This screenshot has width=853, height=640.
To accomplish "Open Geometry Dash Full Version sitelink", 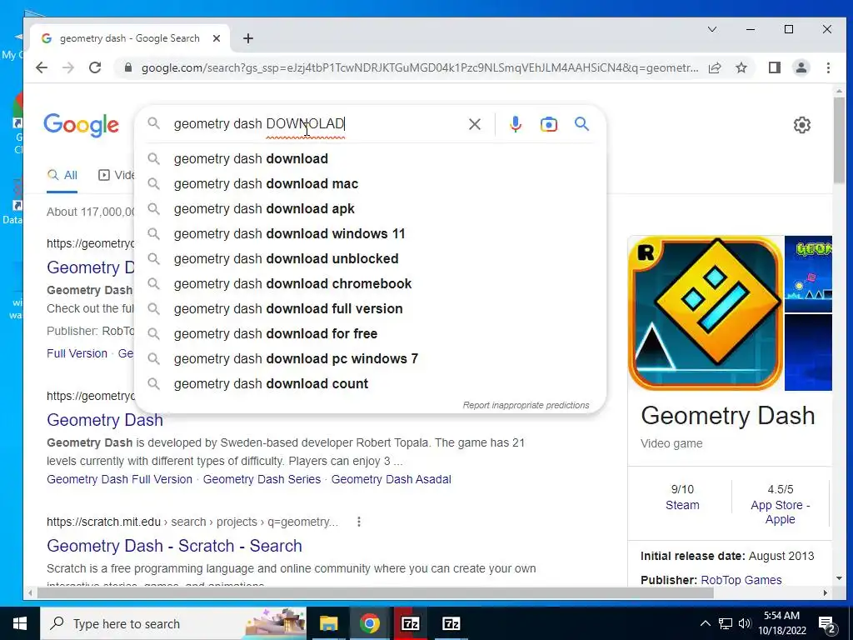I will (120, 479).
